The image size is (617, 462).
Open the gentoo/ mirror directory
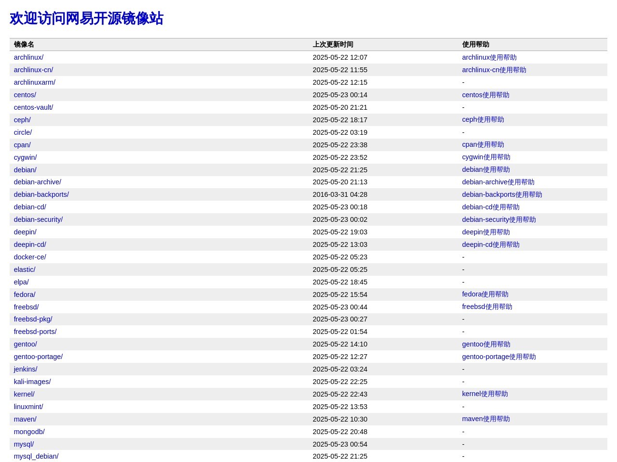click(x=25, y=344)
